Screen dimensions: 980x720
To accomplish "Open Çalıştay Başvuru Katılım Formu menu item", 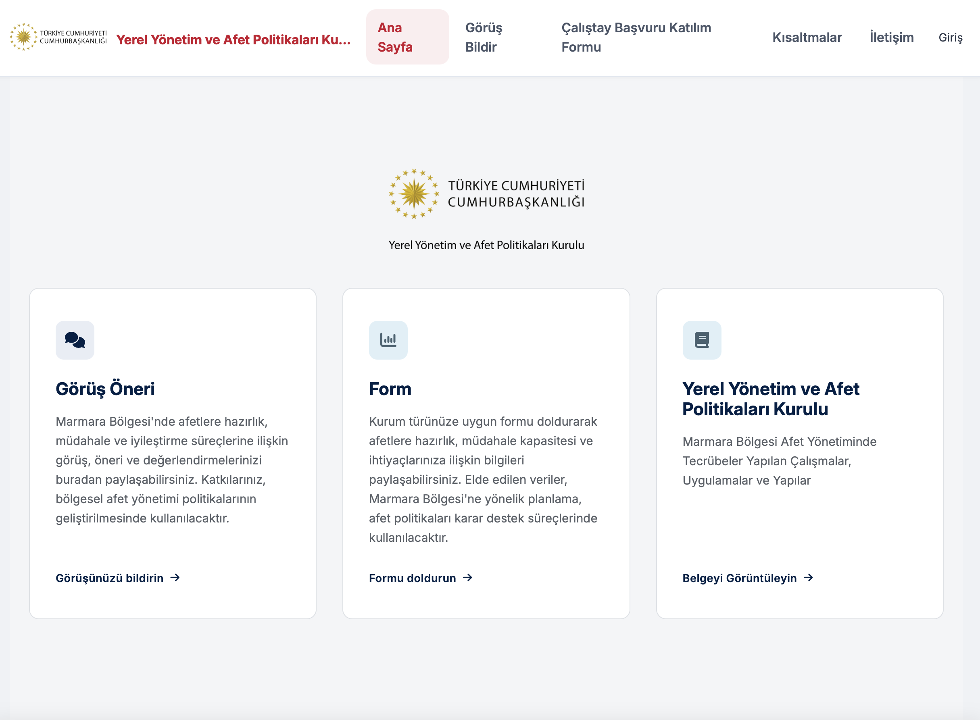I will (x=636, y=37).
